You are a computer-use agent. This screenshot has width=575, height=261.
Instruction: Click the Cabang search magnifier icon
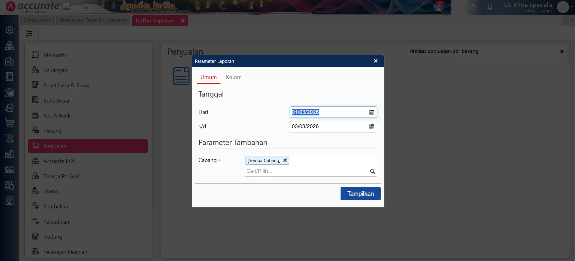(372, 171)
